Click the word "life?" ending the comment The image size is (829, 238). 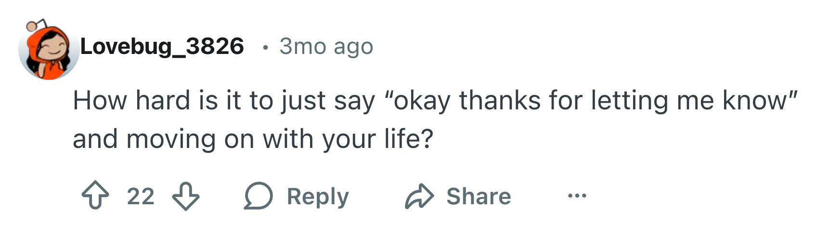[409, 139]
